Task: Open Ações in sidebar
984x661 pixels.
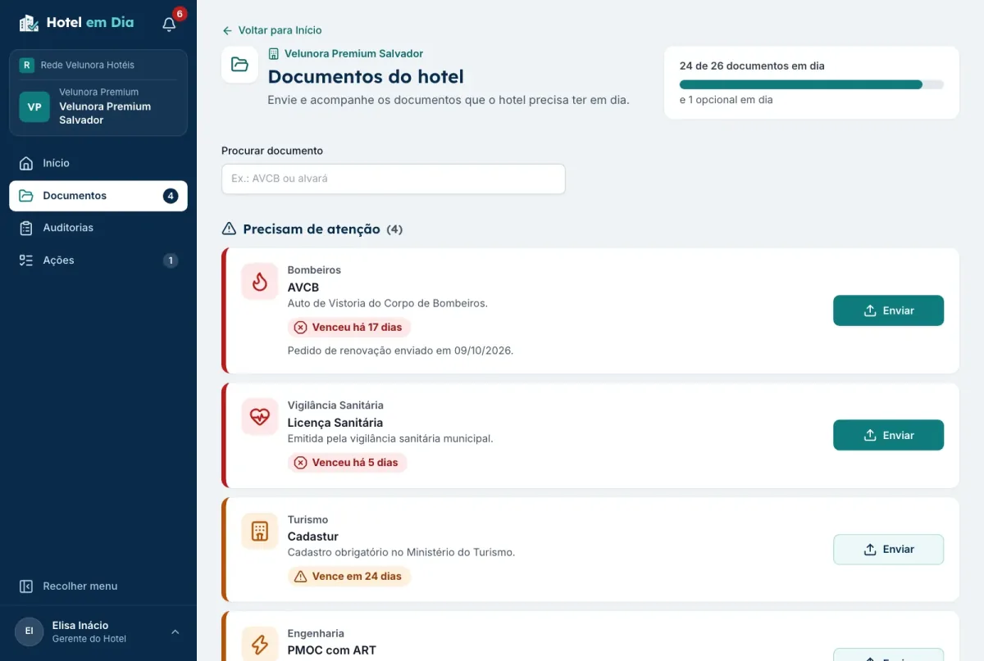Action: [98, 260]
